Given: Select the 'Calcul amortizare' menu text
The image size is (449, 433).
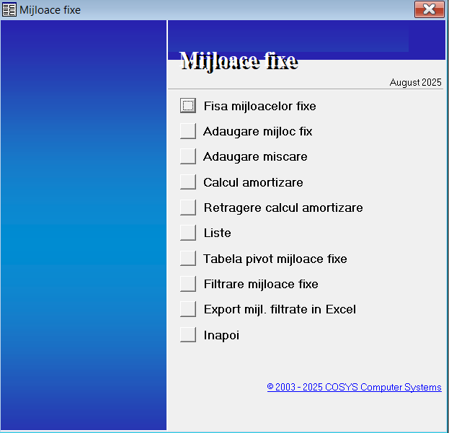Looking at the screenshot, I should click(253, 183).
